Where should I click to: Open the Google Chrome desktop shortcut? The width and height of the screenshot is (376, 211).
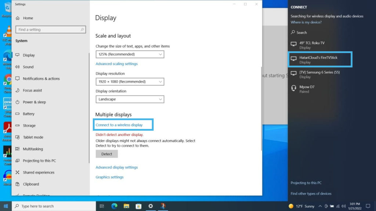coord(8,84)
